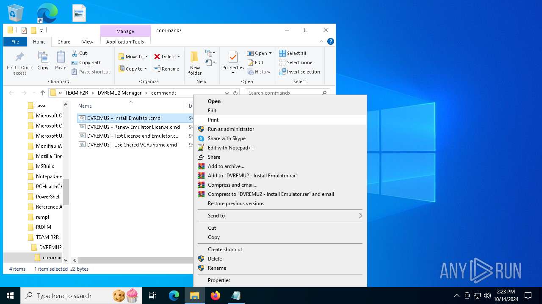Choose Edit with Notepad++
This screenshot has height=304, width=542.
coord(280,148)
